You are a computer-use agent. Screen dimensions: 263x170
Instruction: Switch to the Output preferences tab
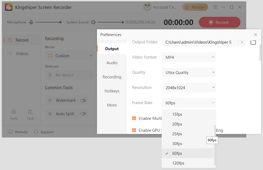pos(112,49)
